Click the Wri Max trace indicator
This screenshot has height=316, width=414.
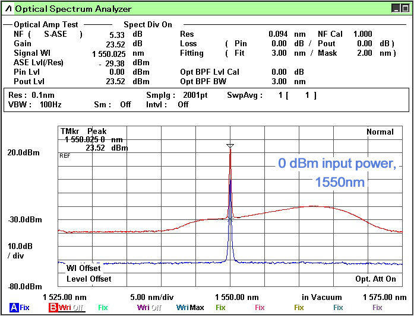(190, 308)
